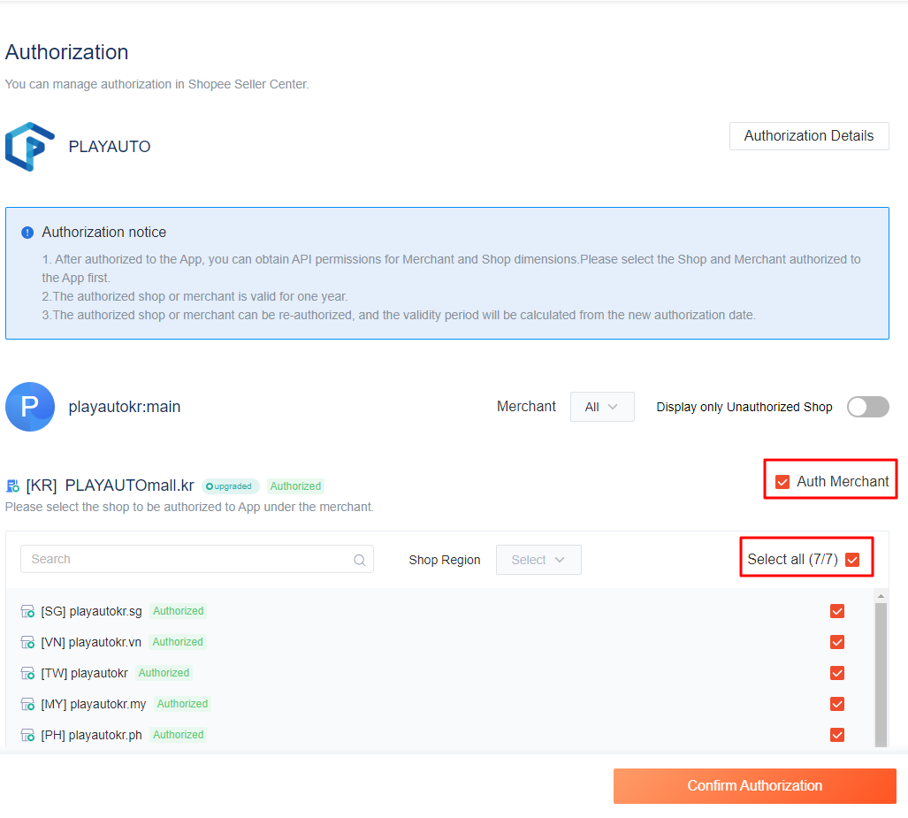Click the PLAYAUTO app name text
The image size is (908, 818).
click(110, 147)
